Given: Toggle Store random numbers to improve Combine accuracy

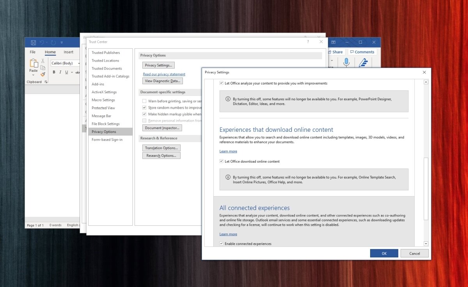Looking at the screenshot, I should coord(144,107).
